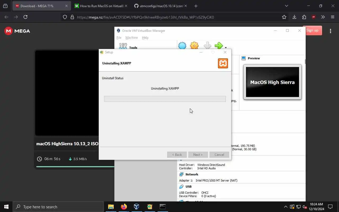Click the download time remaining clock icon
The image size is (339, 212).
[x=39, y=159]
